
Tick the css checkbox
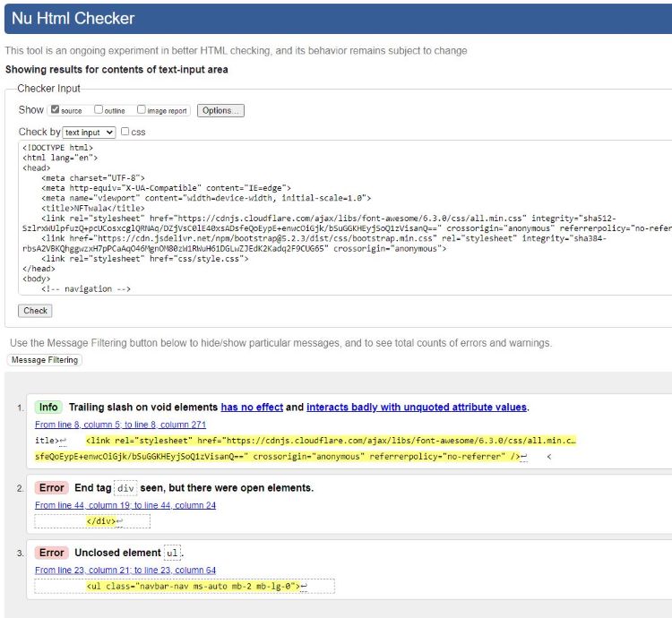pos(125,133)
